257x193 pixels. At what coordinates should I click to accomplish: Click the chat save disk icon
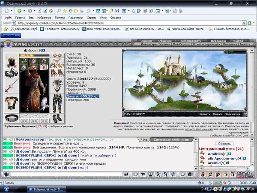(150, 174)
